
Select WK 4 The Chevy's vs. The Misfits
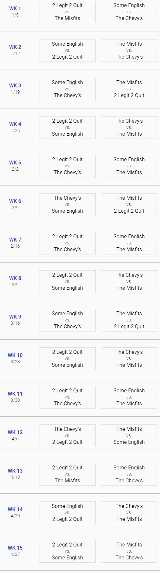click(129, 128)
